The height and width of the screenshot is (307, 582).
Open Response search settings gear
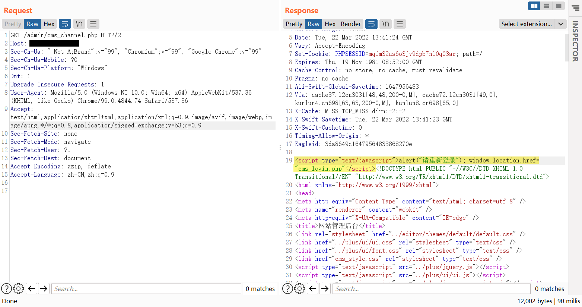pos(300,288)
